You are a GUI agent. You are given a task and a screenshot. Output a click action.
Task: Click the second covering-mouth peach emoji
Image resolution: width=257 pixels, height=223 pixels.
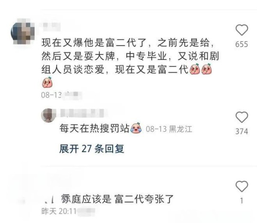pyautogui.click(x=207, y=69)
